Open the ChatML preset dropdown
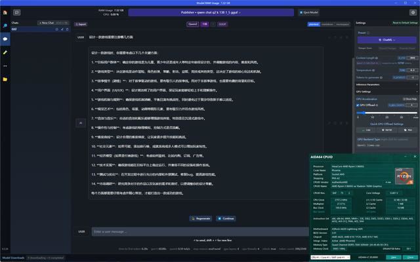This screenshot has width=420, height=262. point(387,39)
